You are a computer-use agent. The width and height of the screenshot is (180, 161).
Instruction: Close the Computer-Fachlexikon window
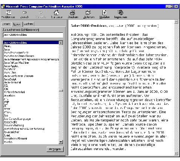(176, 6)
